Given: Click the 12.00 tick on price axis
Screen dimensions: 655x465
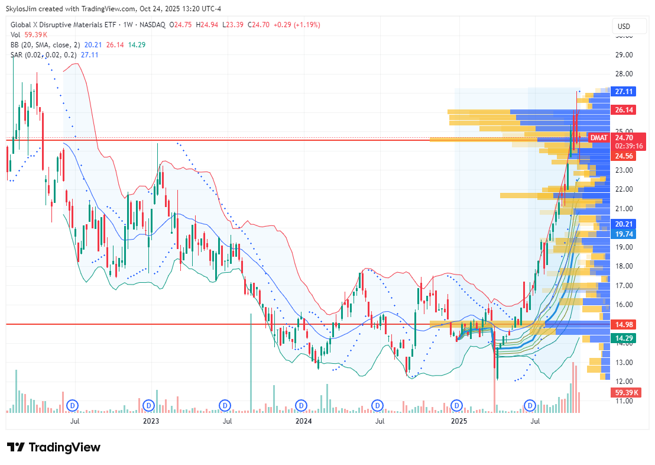Looking at the screenshot, I should coord(624,382).
